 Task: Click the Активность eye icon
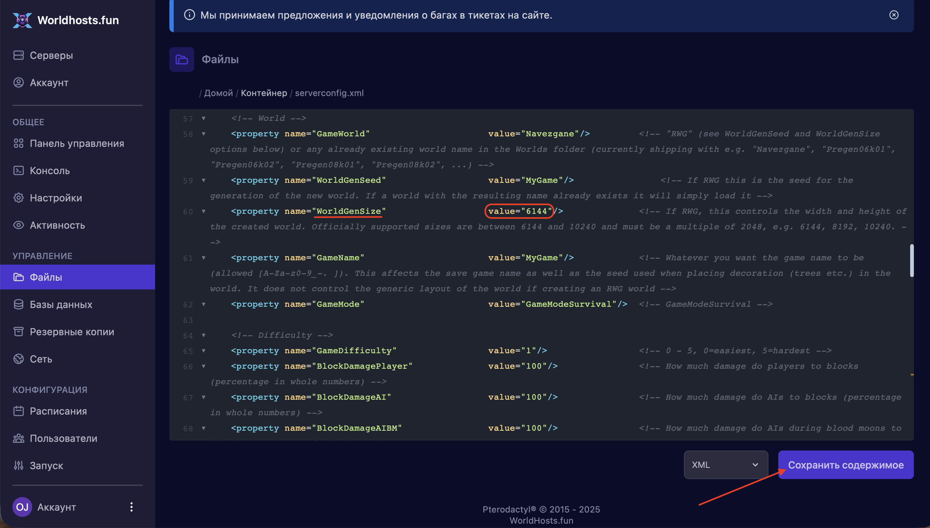click(19, 225)
